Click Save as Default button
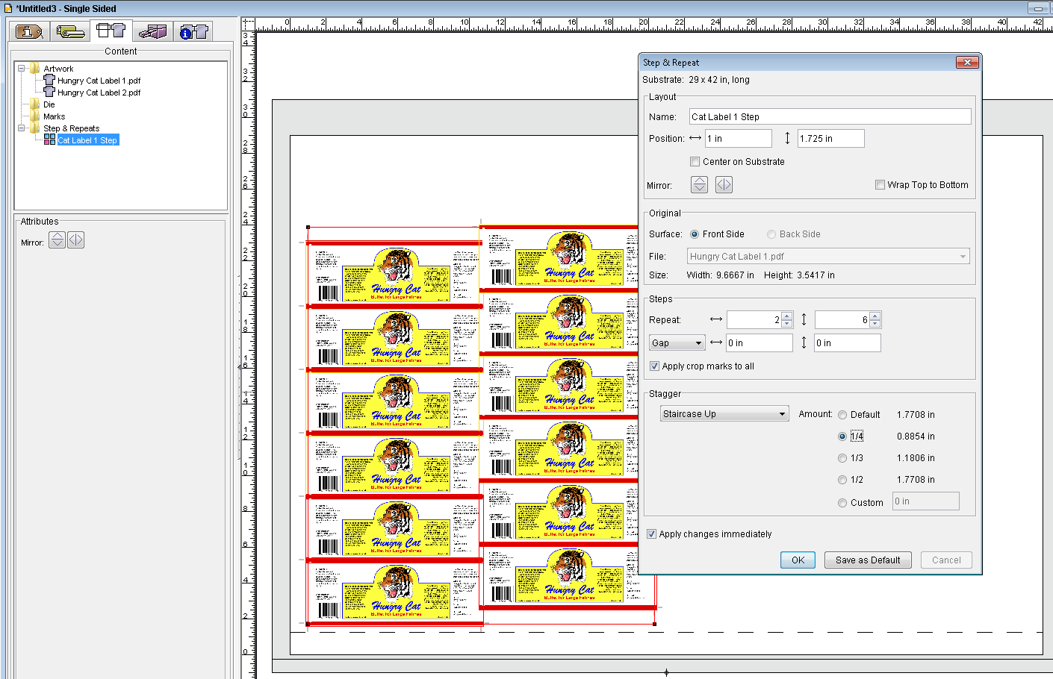The image size is (1053, 679). pos(867,560)
